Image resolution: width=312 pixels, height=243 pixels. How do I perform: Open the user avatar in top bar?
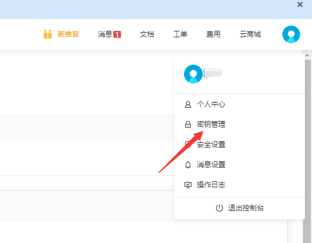291,34
